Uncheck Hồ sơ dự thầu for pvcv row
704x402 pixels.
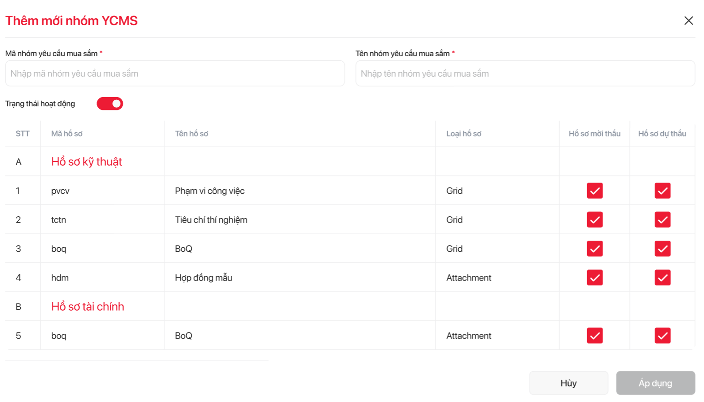click(x=662, y=191)
